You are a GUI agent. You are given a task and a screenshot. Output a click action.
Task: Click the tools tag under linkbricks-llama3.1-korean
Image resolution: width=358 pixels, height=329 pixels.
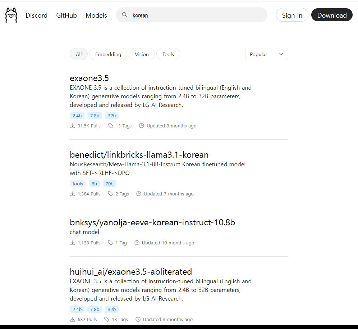pos(78,184)
